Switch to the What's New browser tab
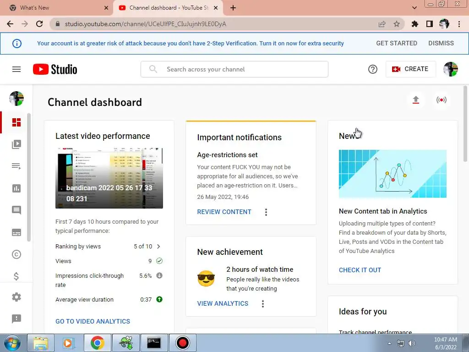469x352 pixels. [57, 8]
